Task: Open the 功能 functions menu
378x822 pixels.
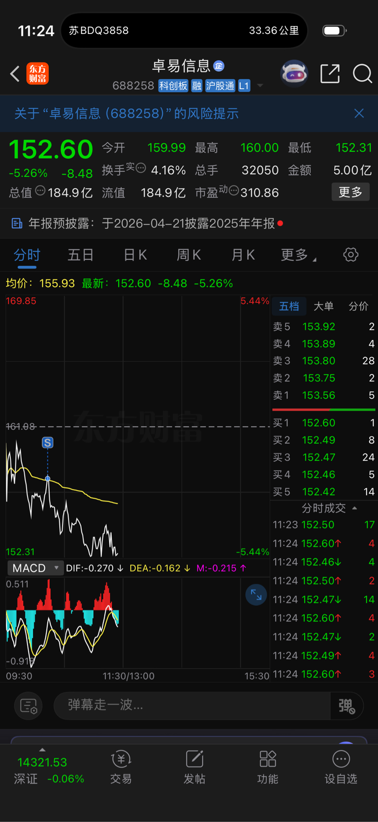Action: coord(268,767)
